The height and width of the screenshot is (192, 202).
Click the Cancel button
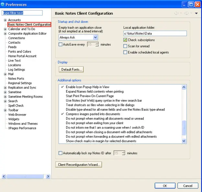pos(188,186)
